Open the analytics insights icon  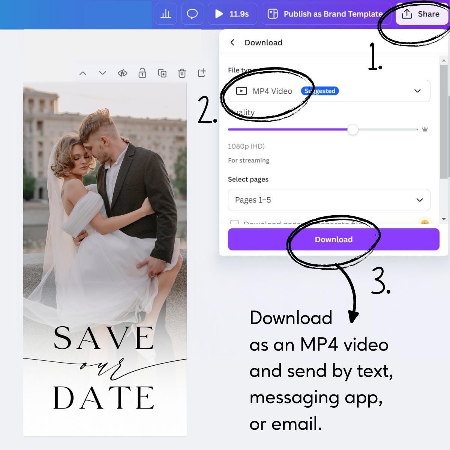click(165, 14)
